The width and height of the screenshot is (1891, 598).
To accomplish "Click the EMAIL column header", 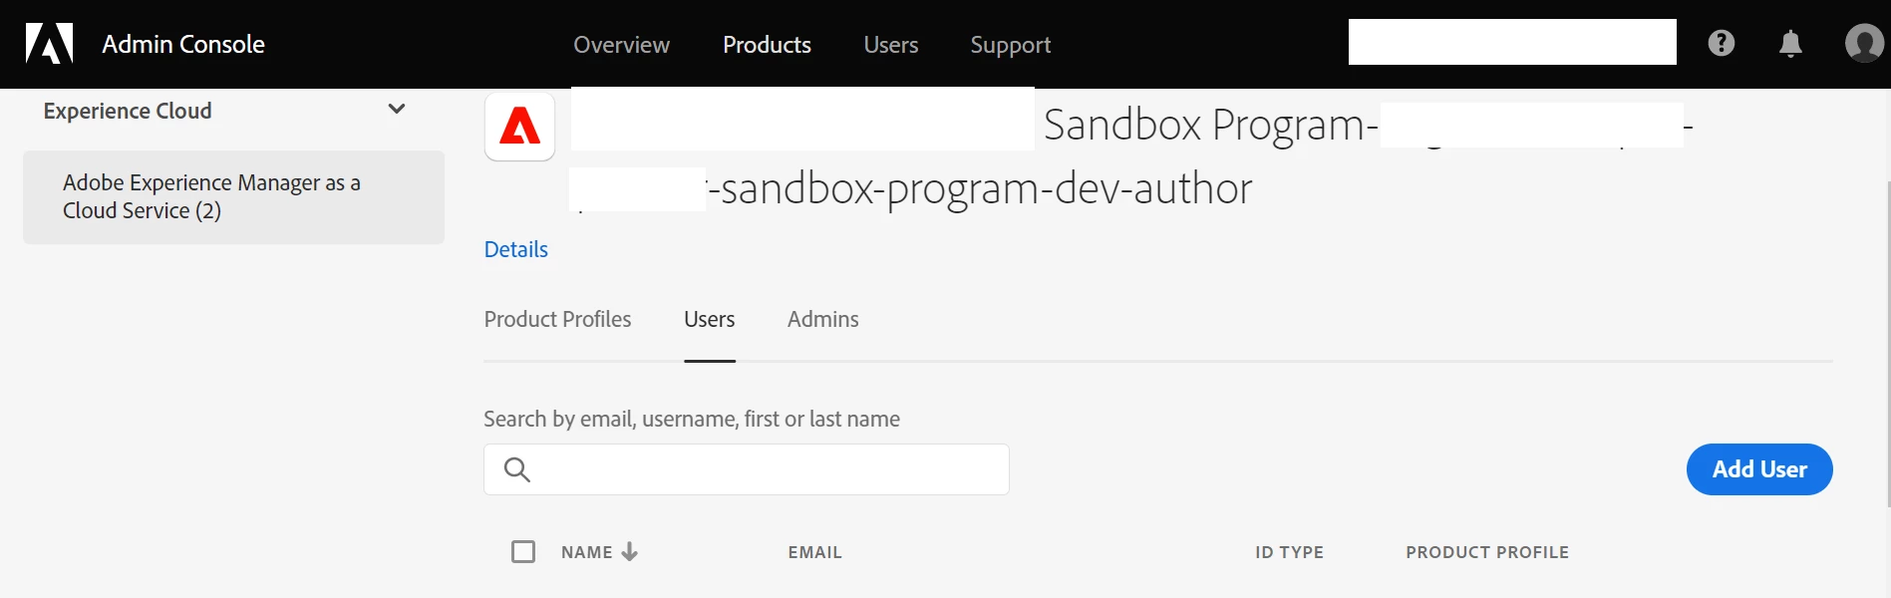I will [814, 552].
